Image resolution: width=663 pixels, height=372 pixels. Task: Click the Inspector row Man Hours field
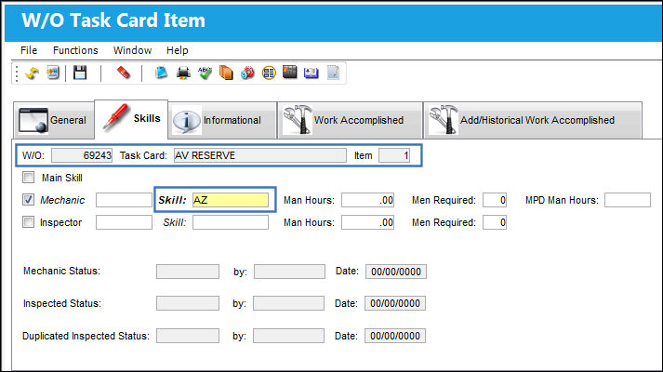(x=368, y=222)
